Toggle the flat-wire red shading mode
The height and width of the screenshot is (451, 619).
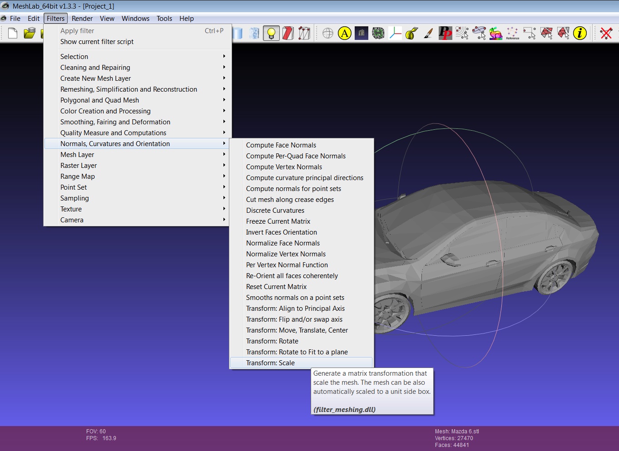(287, 33)
